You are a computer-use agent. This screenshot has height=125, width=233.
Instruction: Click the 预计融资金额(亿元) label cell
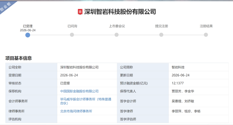[143, 83]
